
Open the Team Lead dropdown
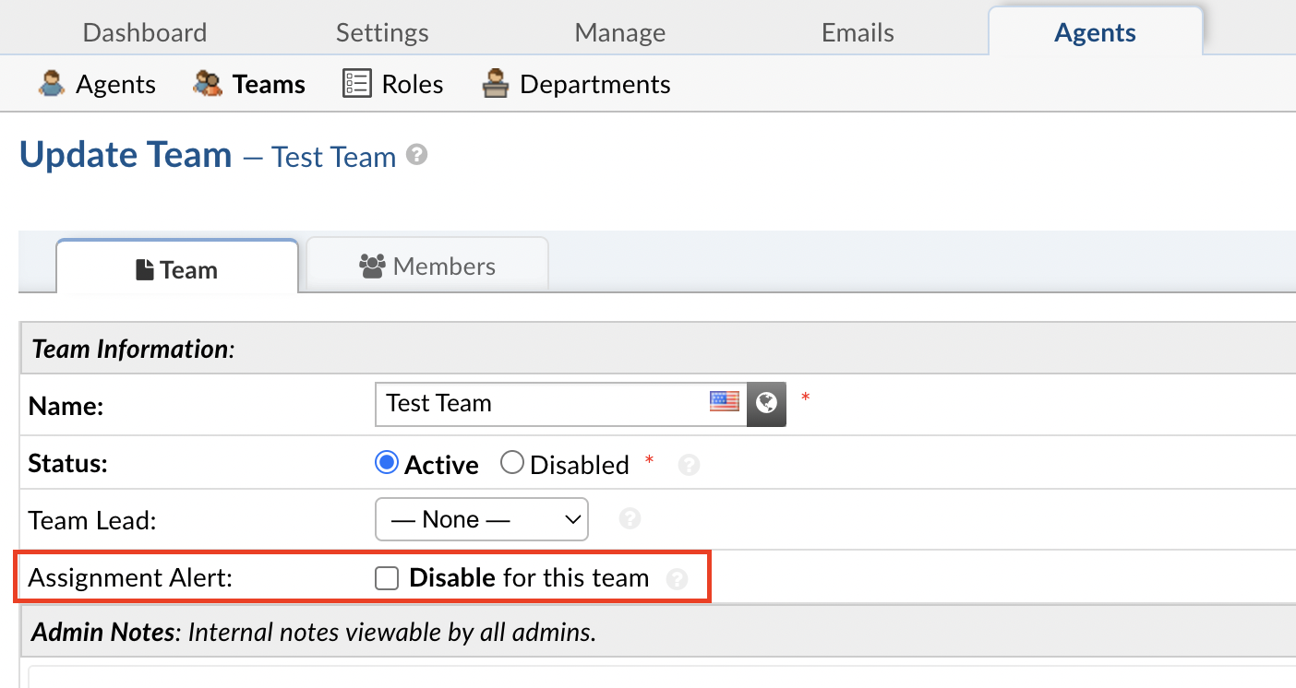481,519
